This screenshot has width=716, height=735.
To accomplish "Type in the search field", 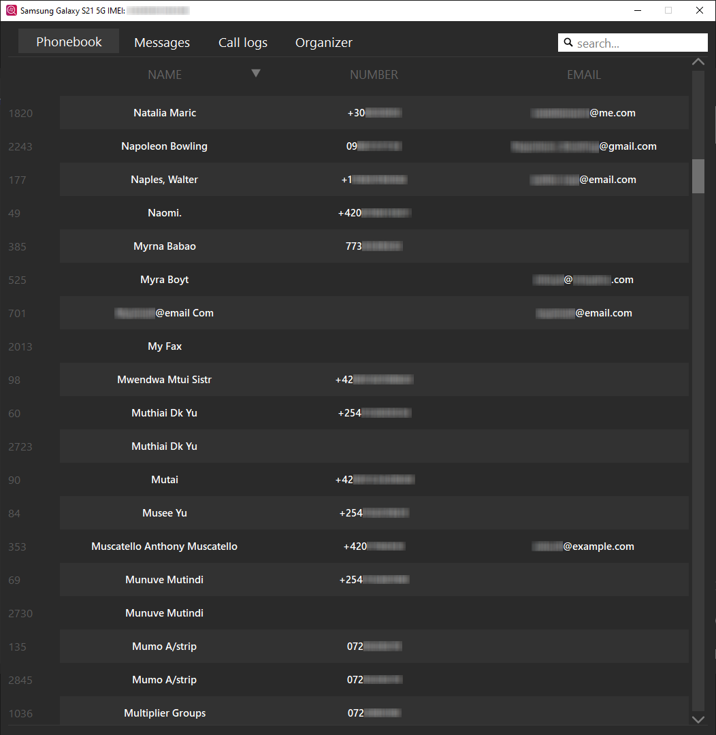I will [640, 44].
